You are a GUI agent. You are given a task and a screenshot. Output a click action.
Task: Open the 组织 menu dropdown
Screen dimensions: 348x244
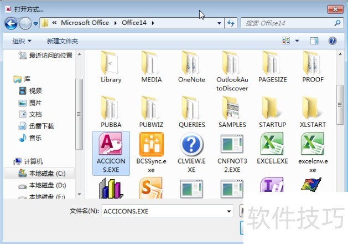point(22,41)
